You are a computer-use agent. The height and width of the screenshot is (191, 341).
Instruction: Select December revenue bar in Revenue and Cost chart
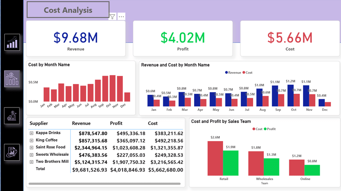coord(322,103)
